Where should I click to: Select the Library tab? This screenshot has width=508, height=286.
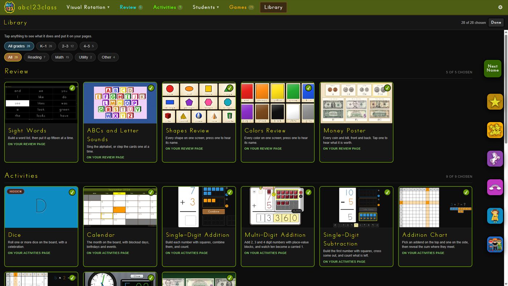(273, 7)
